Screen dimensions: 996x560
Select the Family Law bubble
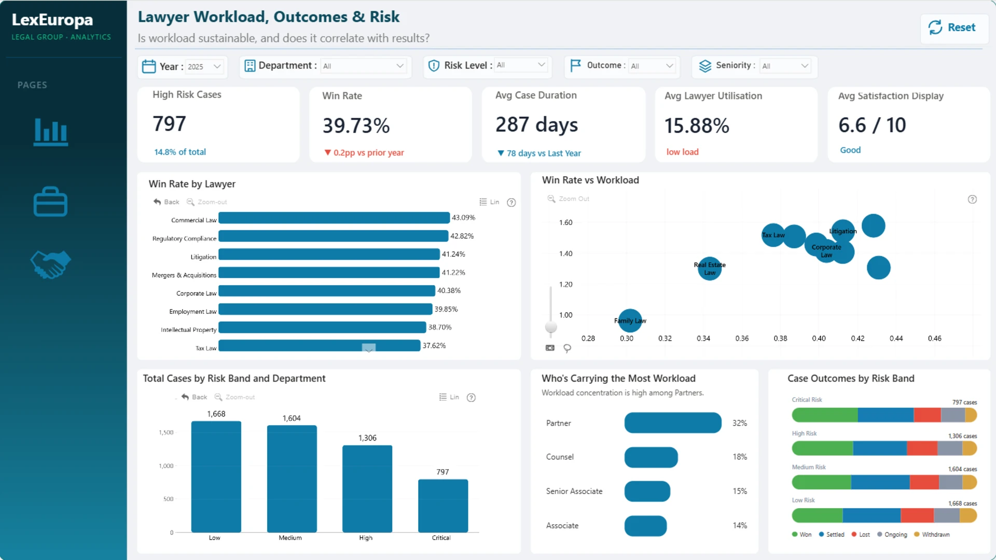pyautogui.click(x=630, y=321)
